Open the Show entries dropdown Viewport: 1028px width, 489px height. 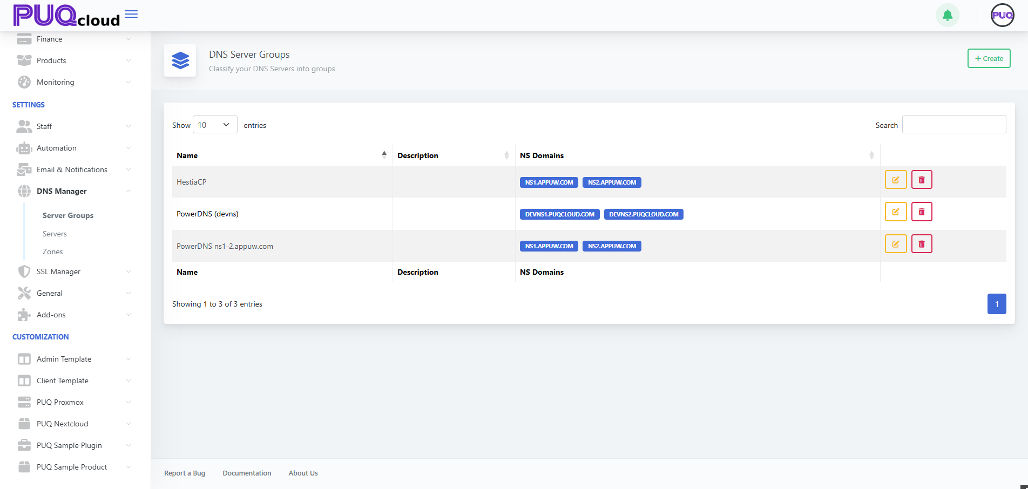point(214,124)
